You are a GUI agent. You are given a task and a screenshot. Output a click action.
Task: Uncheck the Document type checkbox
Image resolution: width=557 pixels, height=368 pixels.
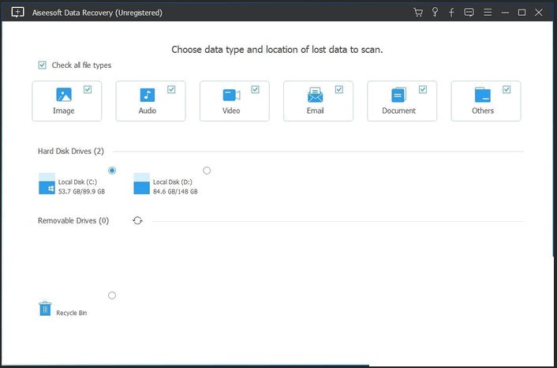click(x=423, y=89)
